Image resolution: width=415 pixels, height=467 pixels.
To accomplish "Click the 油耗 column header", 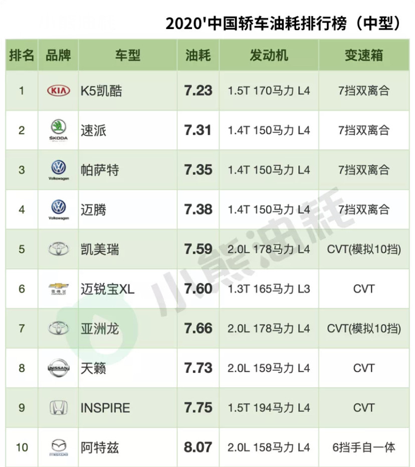I will coord(198,56).
